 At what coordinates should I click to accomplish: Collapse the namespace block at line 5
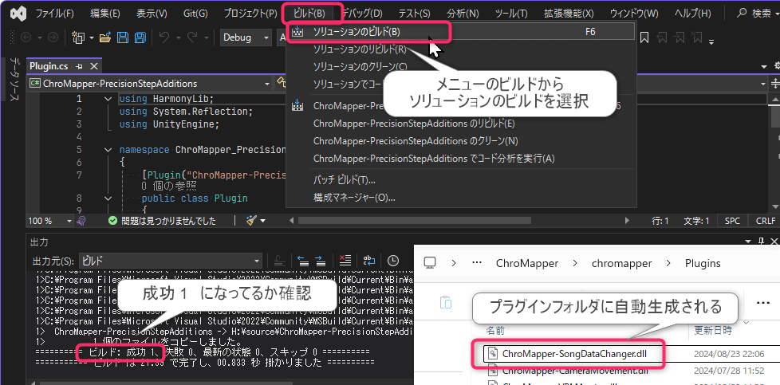point(108,150)
